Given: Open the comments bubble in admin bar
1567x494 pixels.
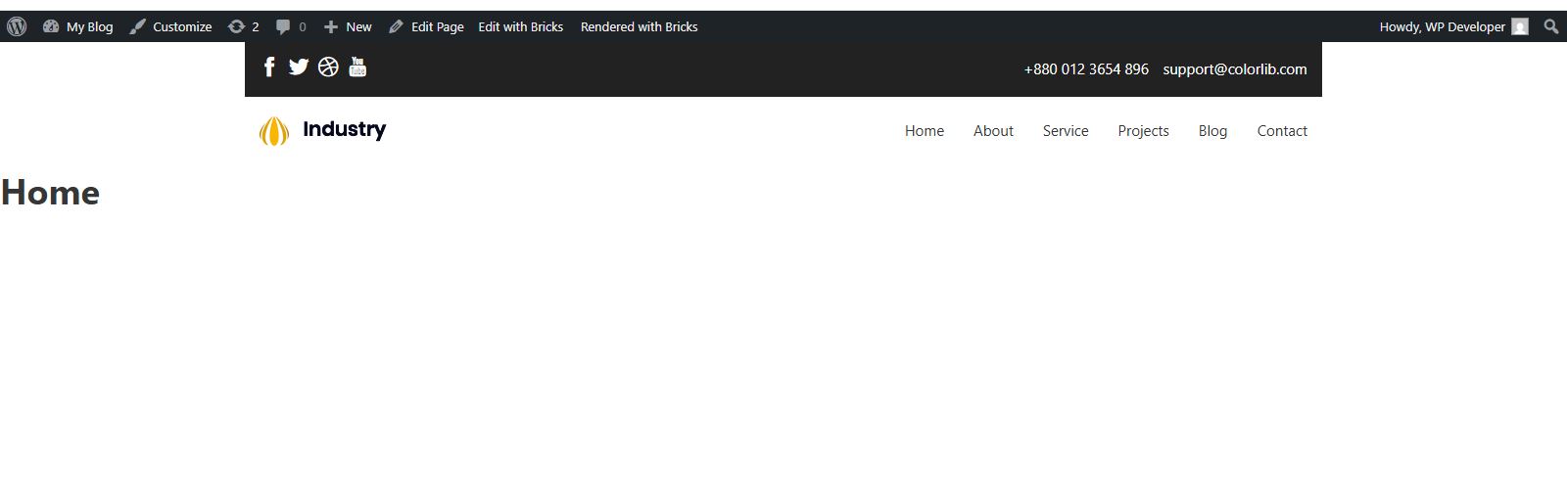Looking at the screenshot, I should pyautogui.click(x=291, y=26).
